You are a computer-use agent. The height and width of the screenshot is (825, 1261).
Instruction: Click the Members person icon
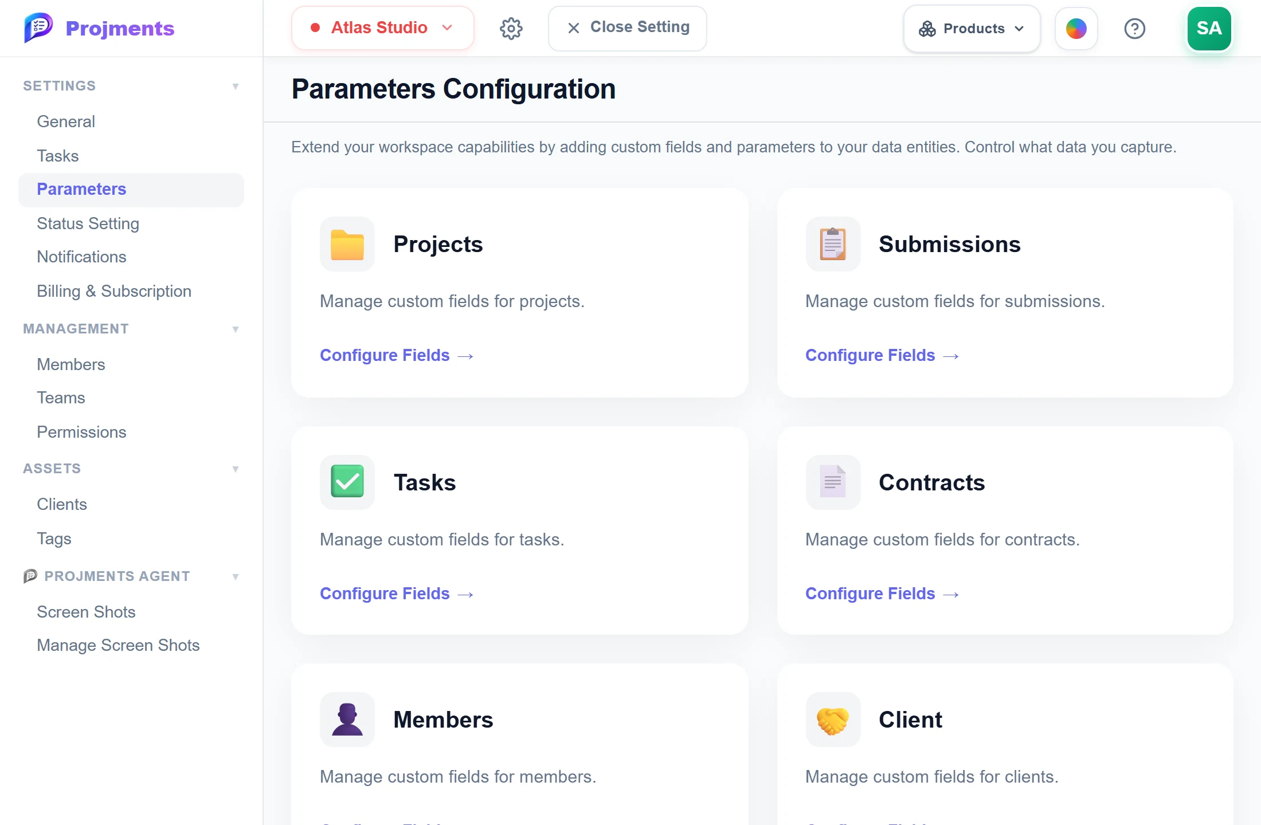pos(347,720)
